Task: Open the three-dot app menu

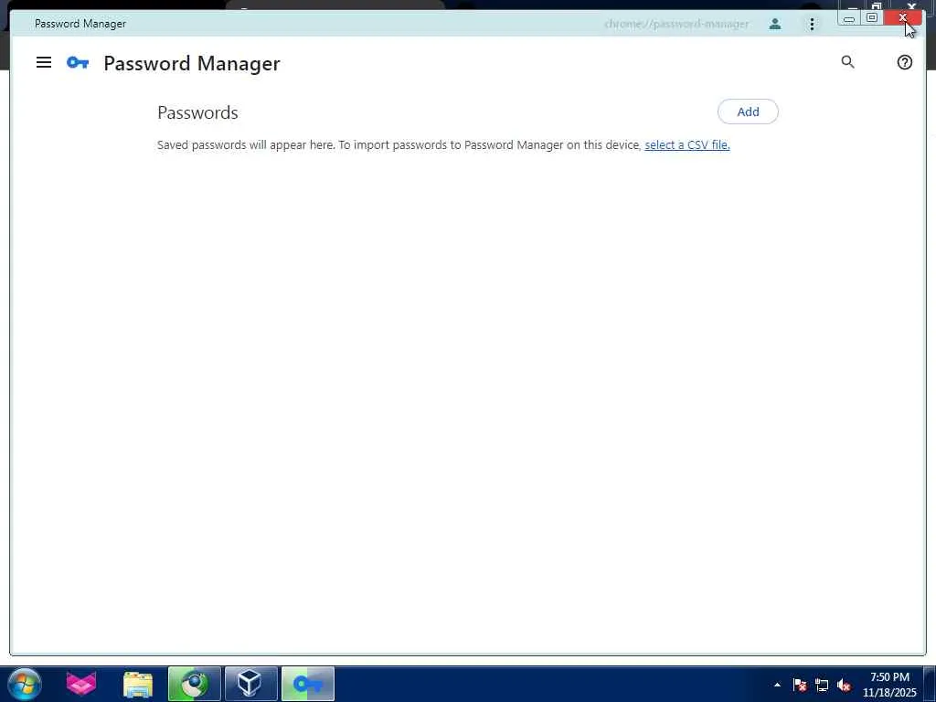Action: (x=812, y=24)
